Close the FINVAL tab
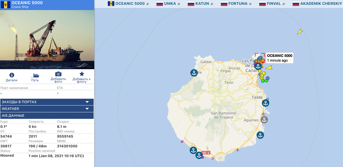Screen dimensions: 343x167 coord(284,4)
